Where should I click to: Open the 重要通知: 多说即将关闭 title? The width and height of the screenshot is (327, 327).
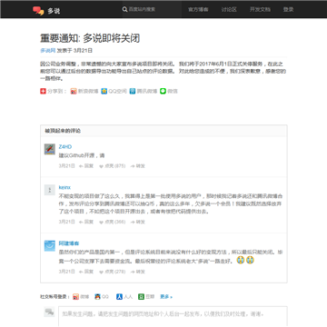tap(90, 38)
